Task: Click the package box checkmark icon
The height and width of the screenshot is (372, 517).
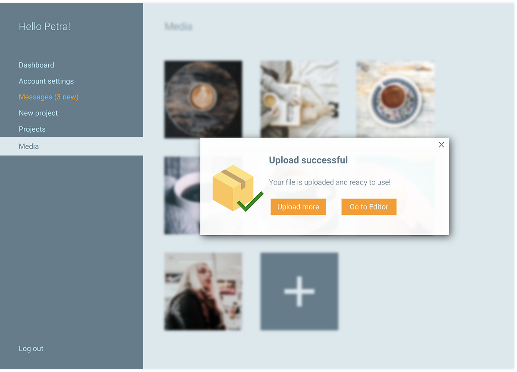Action: pos(238,188)
